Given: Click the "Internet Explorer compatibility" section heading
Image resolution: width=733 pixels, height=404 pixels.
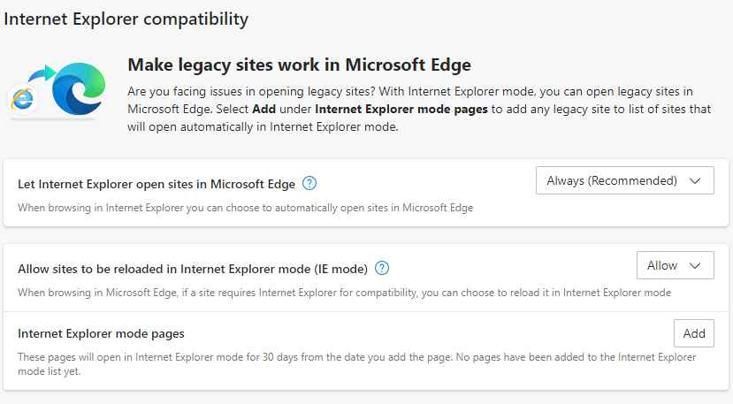Looking at the screenshot, I should pyautogui.click(x=126, y=18).
